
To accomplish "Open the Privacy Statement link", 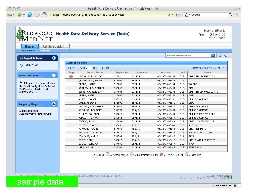I will 112,176.
